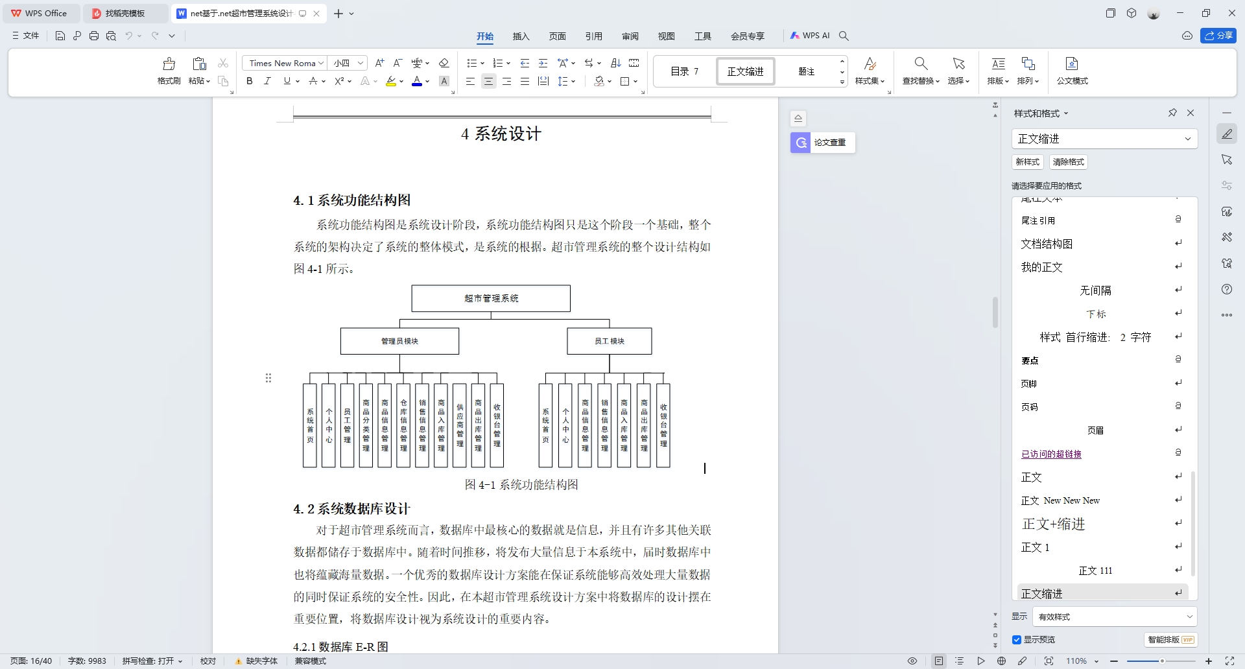Increase font size icon
This screenshot has width=1245, height=669.
(380, 63)
